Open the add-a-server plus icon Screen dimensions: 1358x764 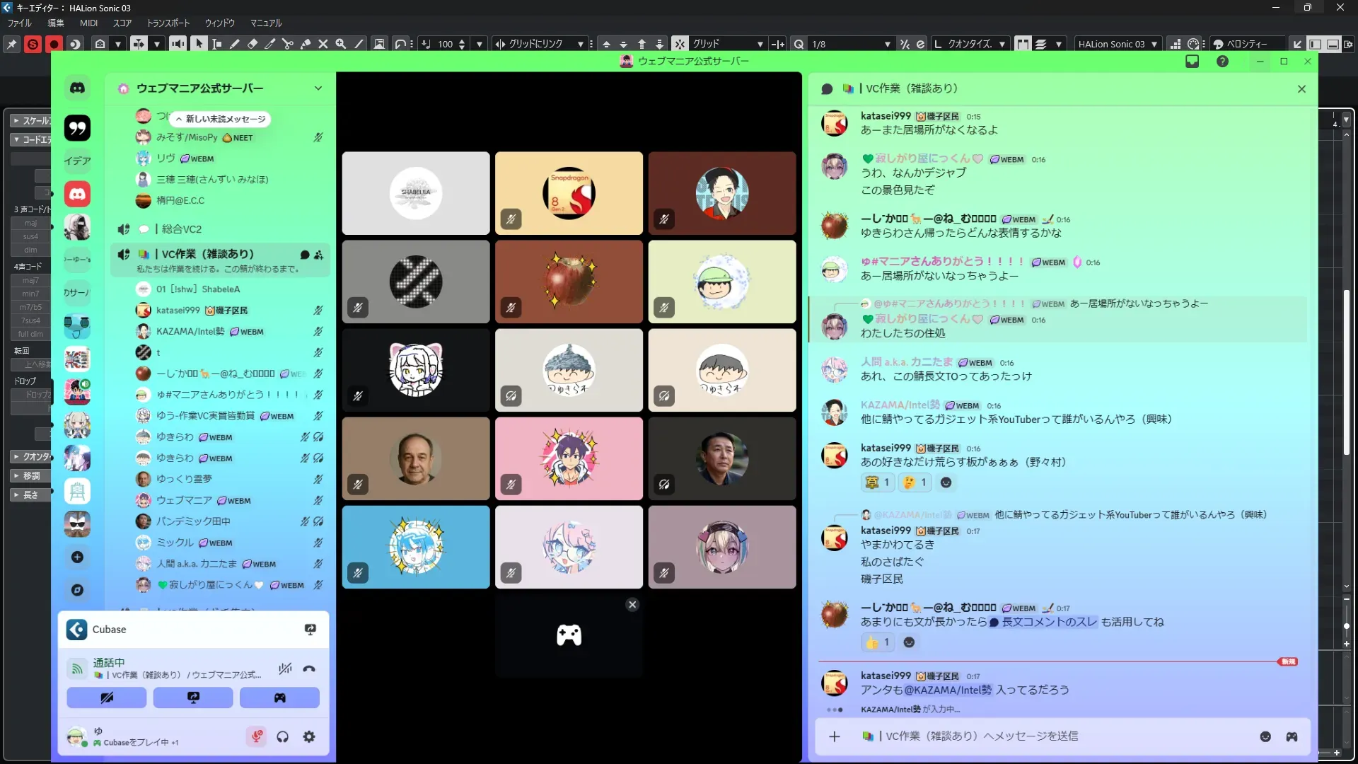pos(77,557)
